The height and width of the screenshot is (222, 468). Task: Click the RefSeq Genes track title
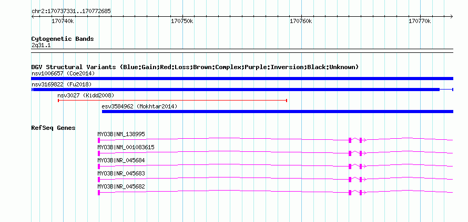tap(54, 128)
